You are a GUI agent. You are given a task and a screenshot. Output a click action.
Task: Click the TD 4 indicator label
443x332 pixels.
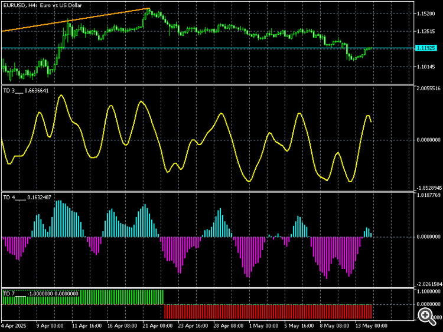click(x=27, y=197)
